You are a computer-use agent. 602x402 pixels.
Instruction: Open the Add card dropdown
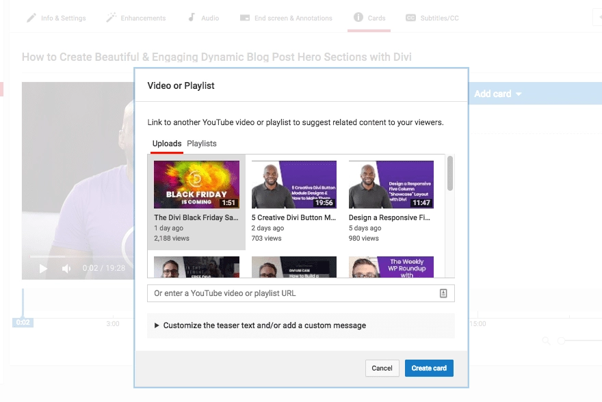[x=498, y=94]
